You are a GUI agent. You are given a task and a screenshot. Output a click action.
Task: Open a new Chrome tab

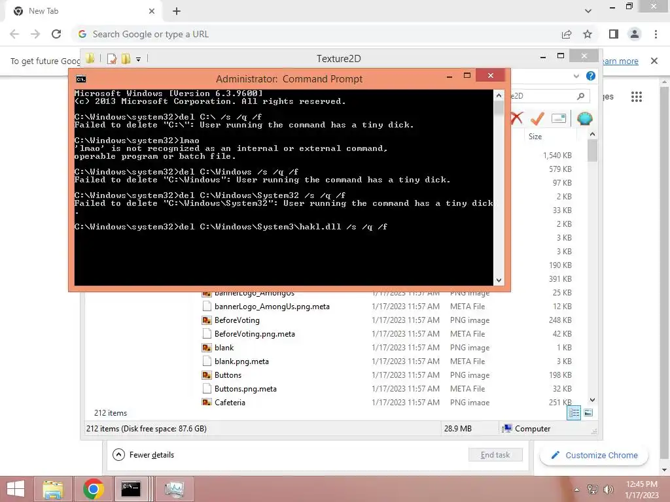click(177, 11)
